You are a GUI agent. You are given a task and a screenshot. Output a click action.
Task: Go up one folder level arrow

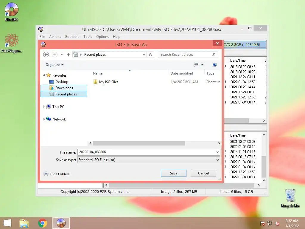click(x=69, y=55)
